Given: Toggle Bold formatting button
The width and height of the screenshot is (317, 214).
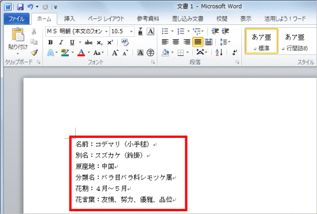Looking at the screenshot, I should (51, 43).
